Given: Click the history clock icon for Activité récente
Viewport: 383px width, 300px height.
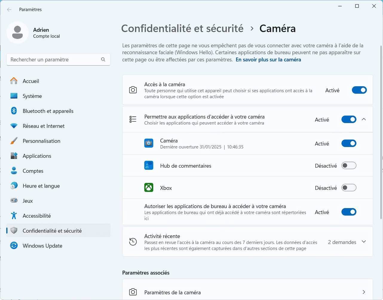Looking at the screenshot, I should [133, 242].
